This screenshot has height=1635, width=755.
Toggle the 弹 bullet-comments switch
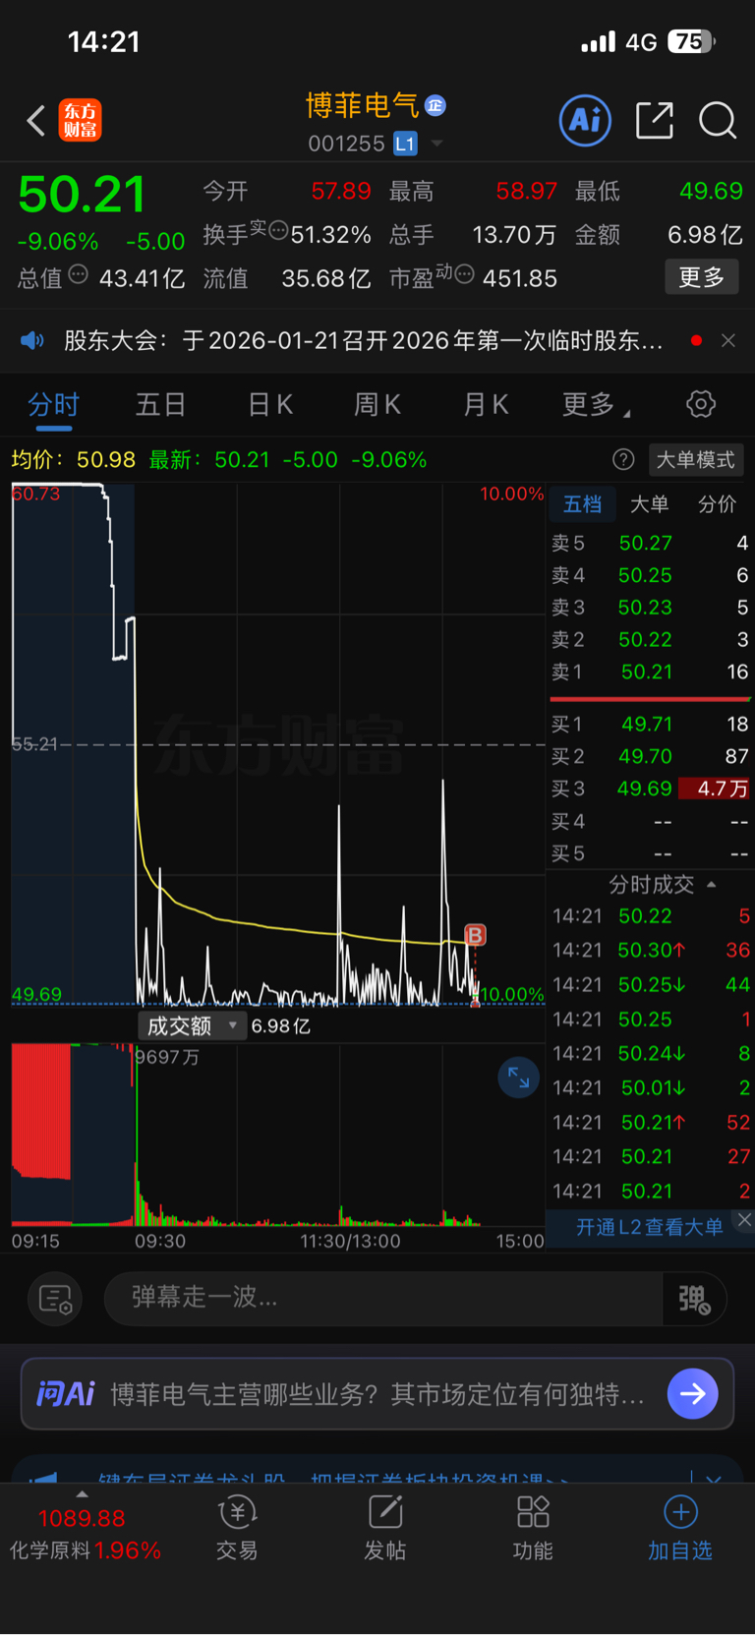[x=695, y=1299]
